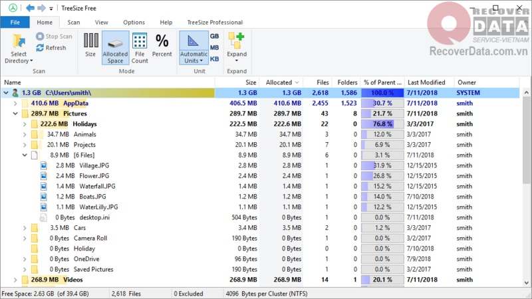532x299 pixels.
Task: Open the Expand dropdown button
Action: 237,48
